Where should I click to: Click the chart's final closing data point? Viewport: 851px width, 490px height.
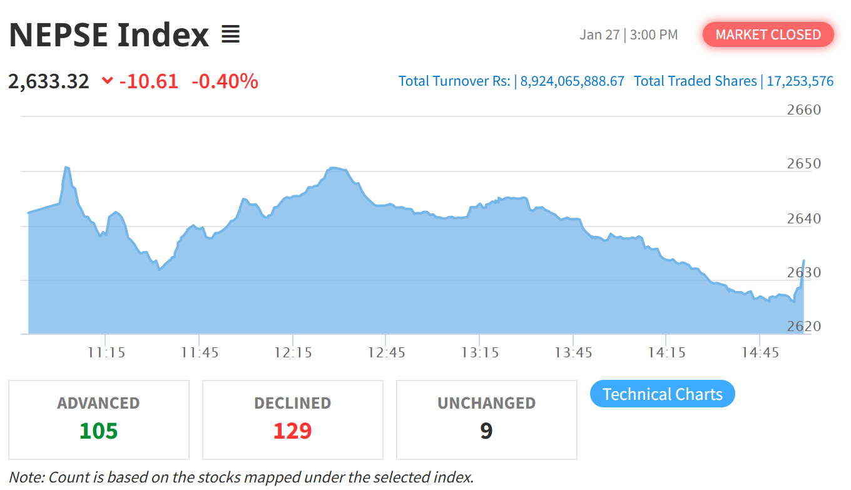[x=803, y=261]
